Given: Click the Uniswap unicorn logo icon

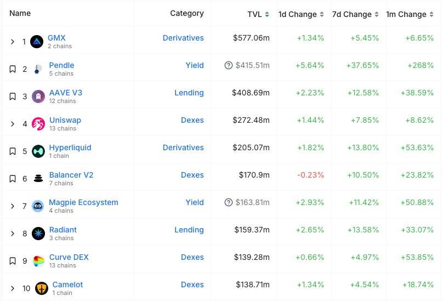Looking at the screenshot, I should click(38, 124).
